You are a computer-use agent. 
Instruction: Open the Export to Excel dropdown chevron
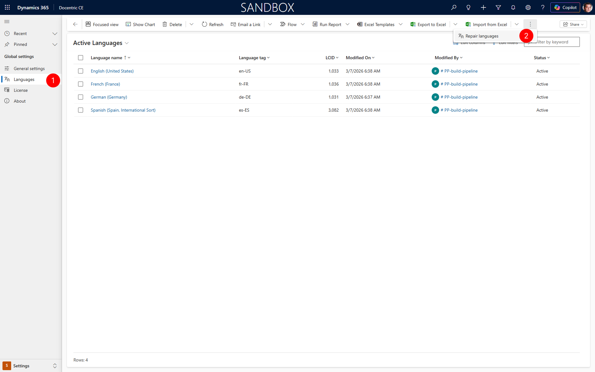click(455, 24)
